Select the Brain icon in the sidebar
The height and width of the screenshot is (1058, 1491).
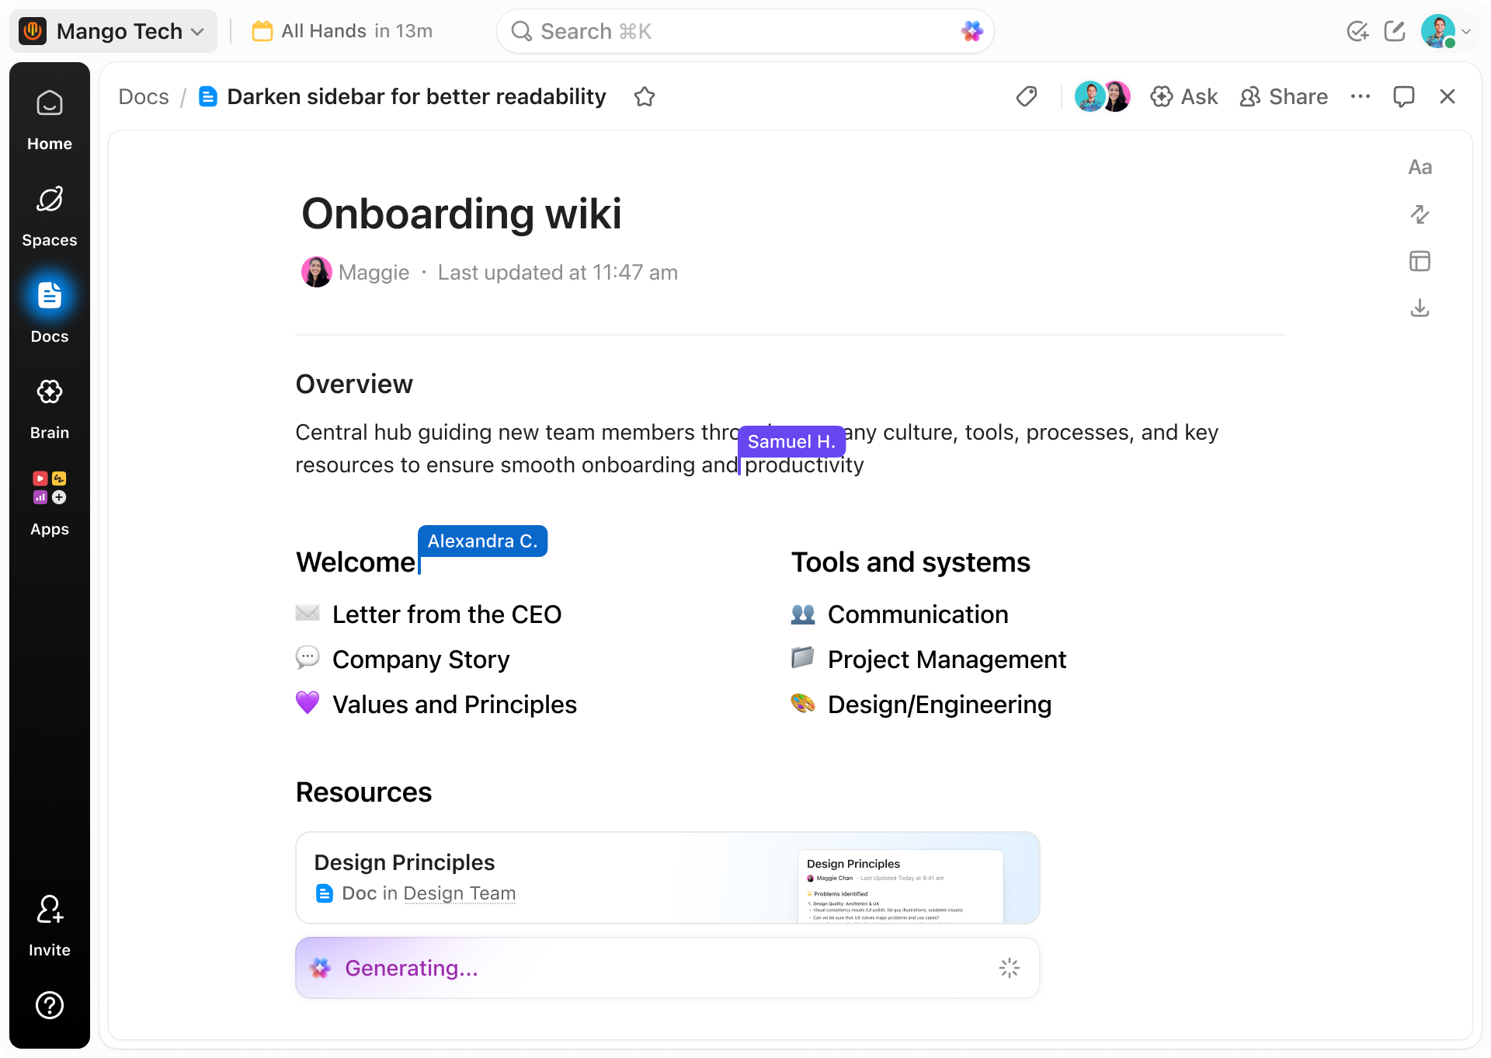point(49,404)
